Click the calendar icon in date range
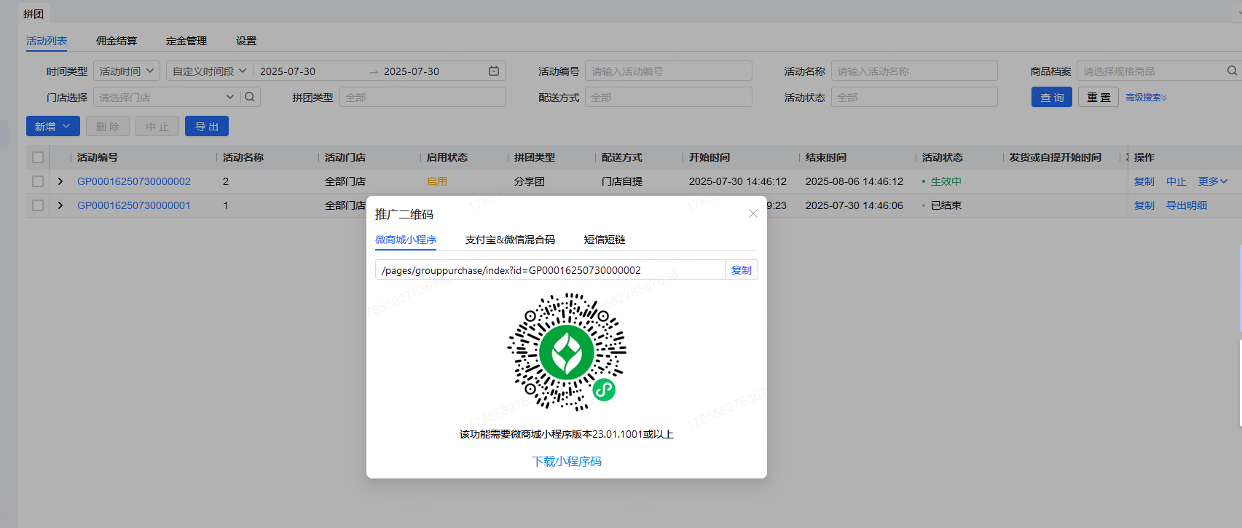Image resolution: width=1242 pixels, height=528 pixels. click(494, 71)
